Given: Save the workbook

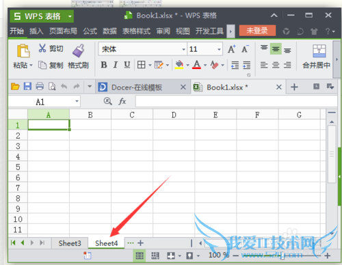Looking at the screenshot, I should click(27, 87).
